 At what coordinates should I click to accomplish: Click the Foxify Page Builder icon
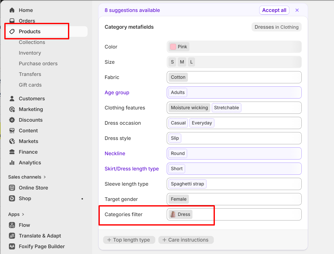click(x=12, y=246)
